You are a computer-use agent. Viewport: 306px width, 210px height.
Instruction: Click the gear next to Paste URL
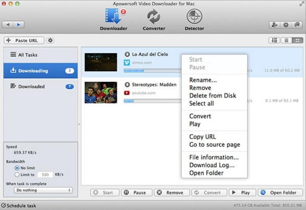click(x=50, y=40)
